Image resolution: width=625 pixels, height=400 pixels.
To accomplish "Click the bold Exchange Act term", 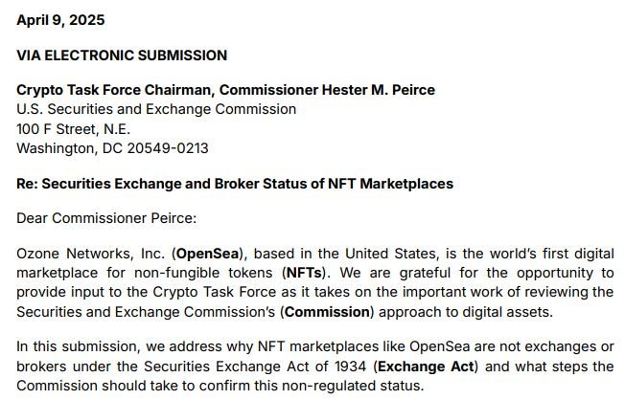I will 419,367.
